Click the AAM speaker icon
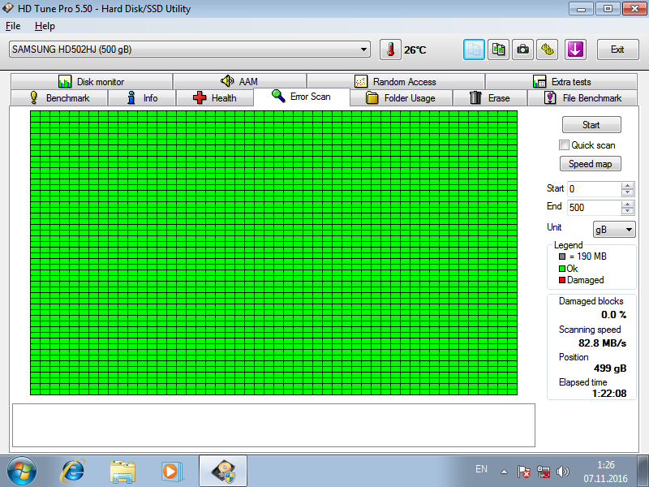649x487 pixels. point(227,80)
